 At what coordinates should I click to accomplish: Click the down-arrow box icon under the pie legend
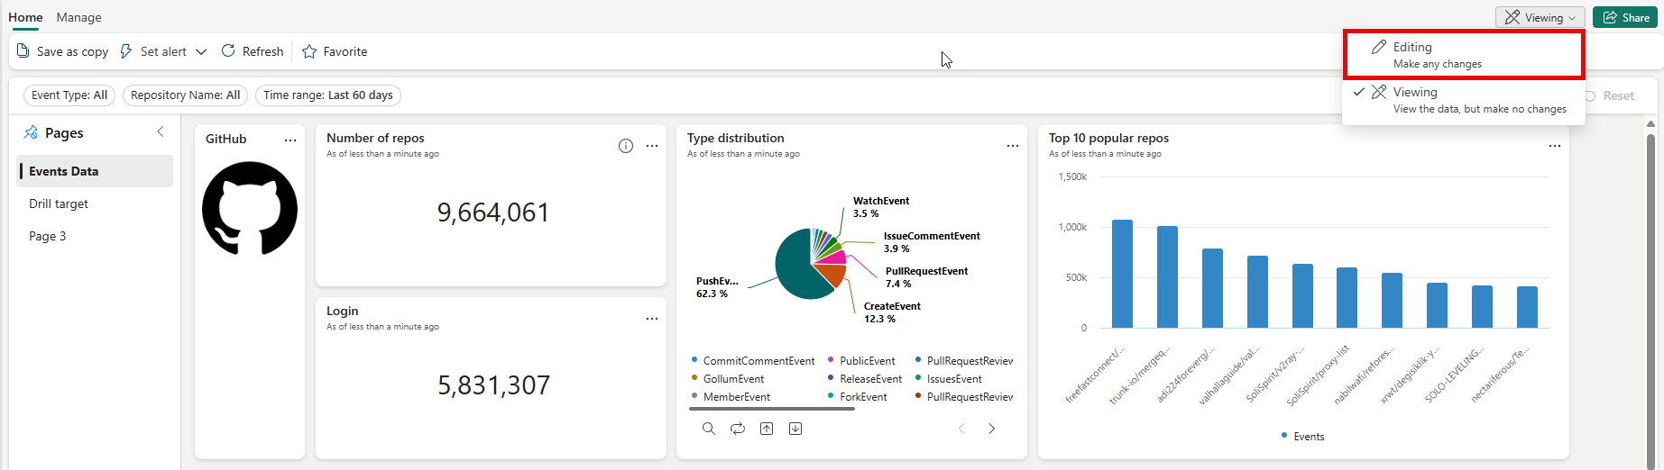coord(795,429)
